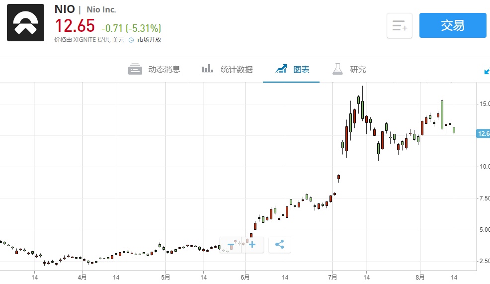
Task: Zoom in the chart with plus button
Action: pyautogui.click(x=252, y=245)
